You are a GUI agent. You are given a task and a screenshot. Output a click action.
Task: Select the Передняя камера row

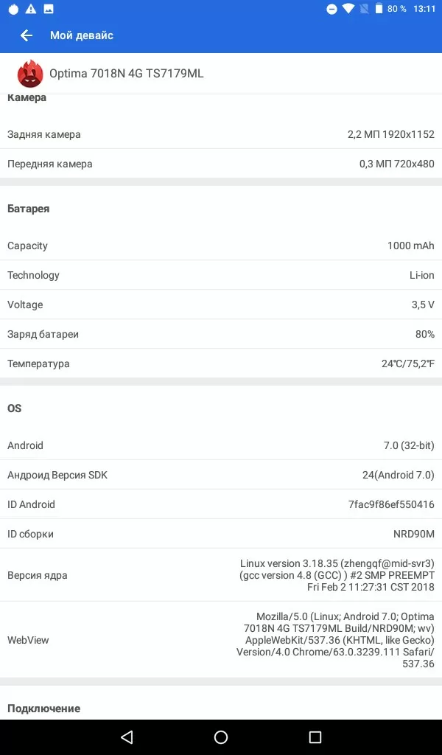[221, 164]
